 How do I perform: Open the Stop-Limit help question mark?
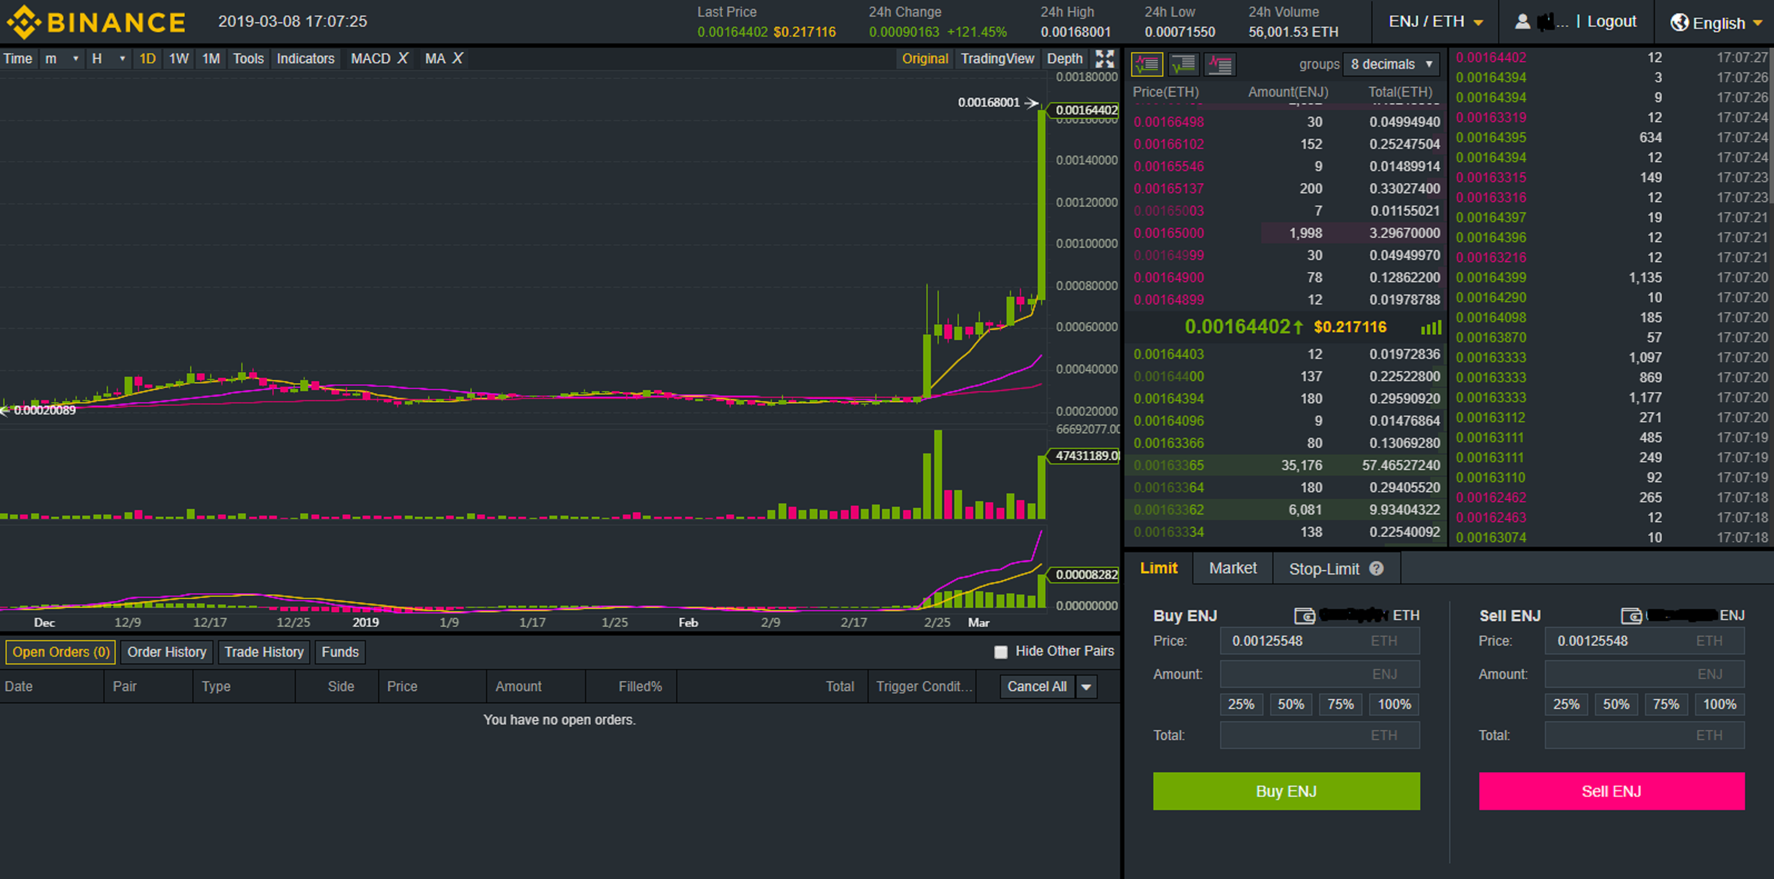coord(1376,569)
